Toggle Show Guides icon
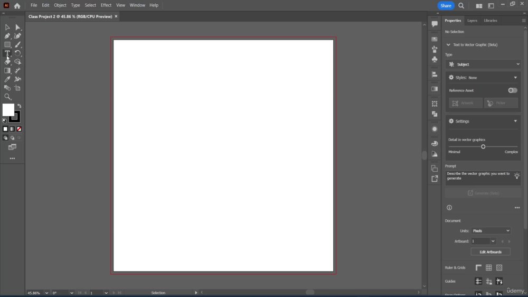The height and width of the screenshot is (297, 528). (478, 281)
